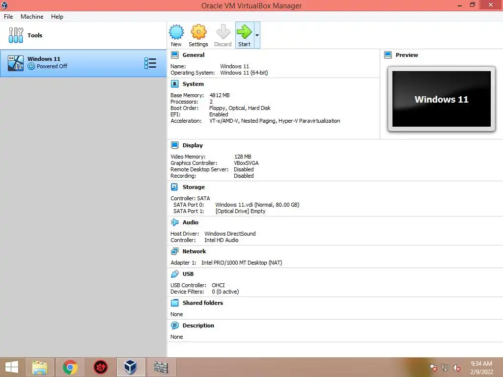Image resolution: width=503 pixels, height=377 pixels.
Task: Open the Start button dropdown arrow
Action: click(257, 35)
